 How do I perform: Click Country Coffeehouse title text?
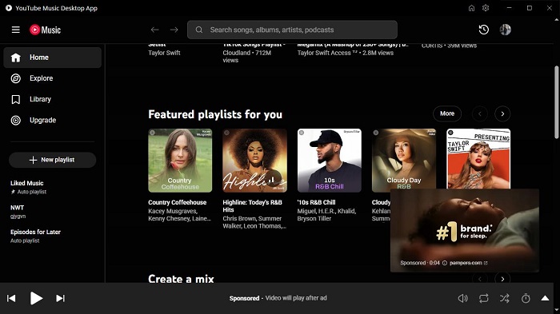177,202
